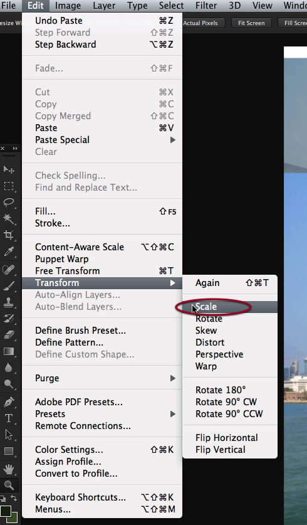The height and width of the screenshot is (525, 307).
Task: Select the Horizontal Type tool
Action: point(9,418)
